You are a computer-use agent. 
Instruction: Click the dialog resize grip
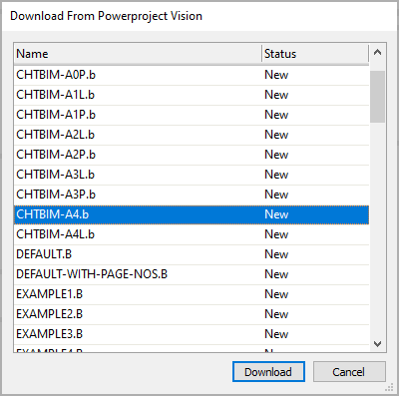389,388
